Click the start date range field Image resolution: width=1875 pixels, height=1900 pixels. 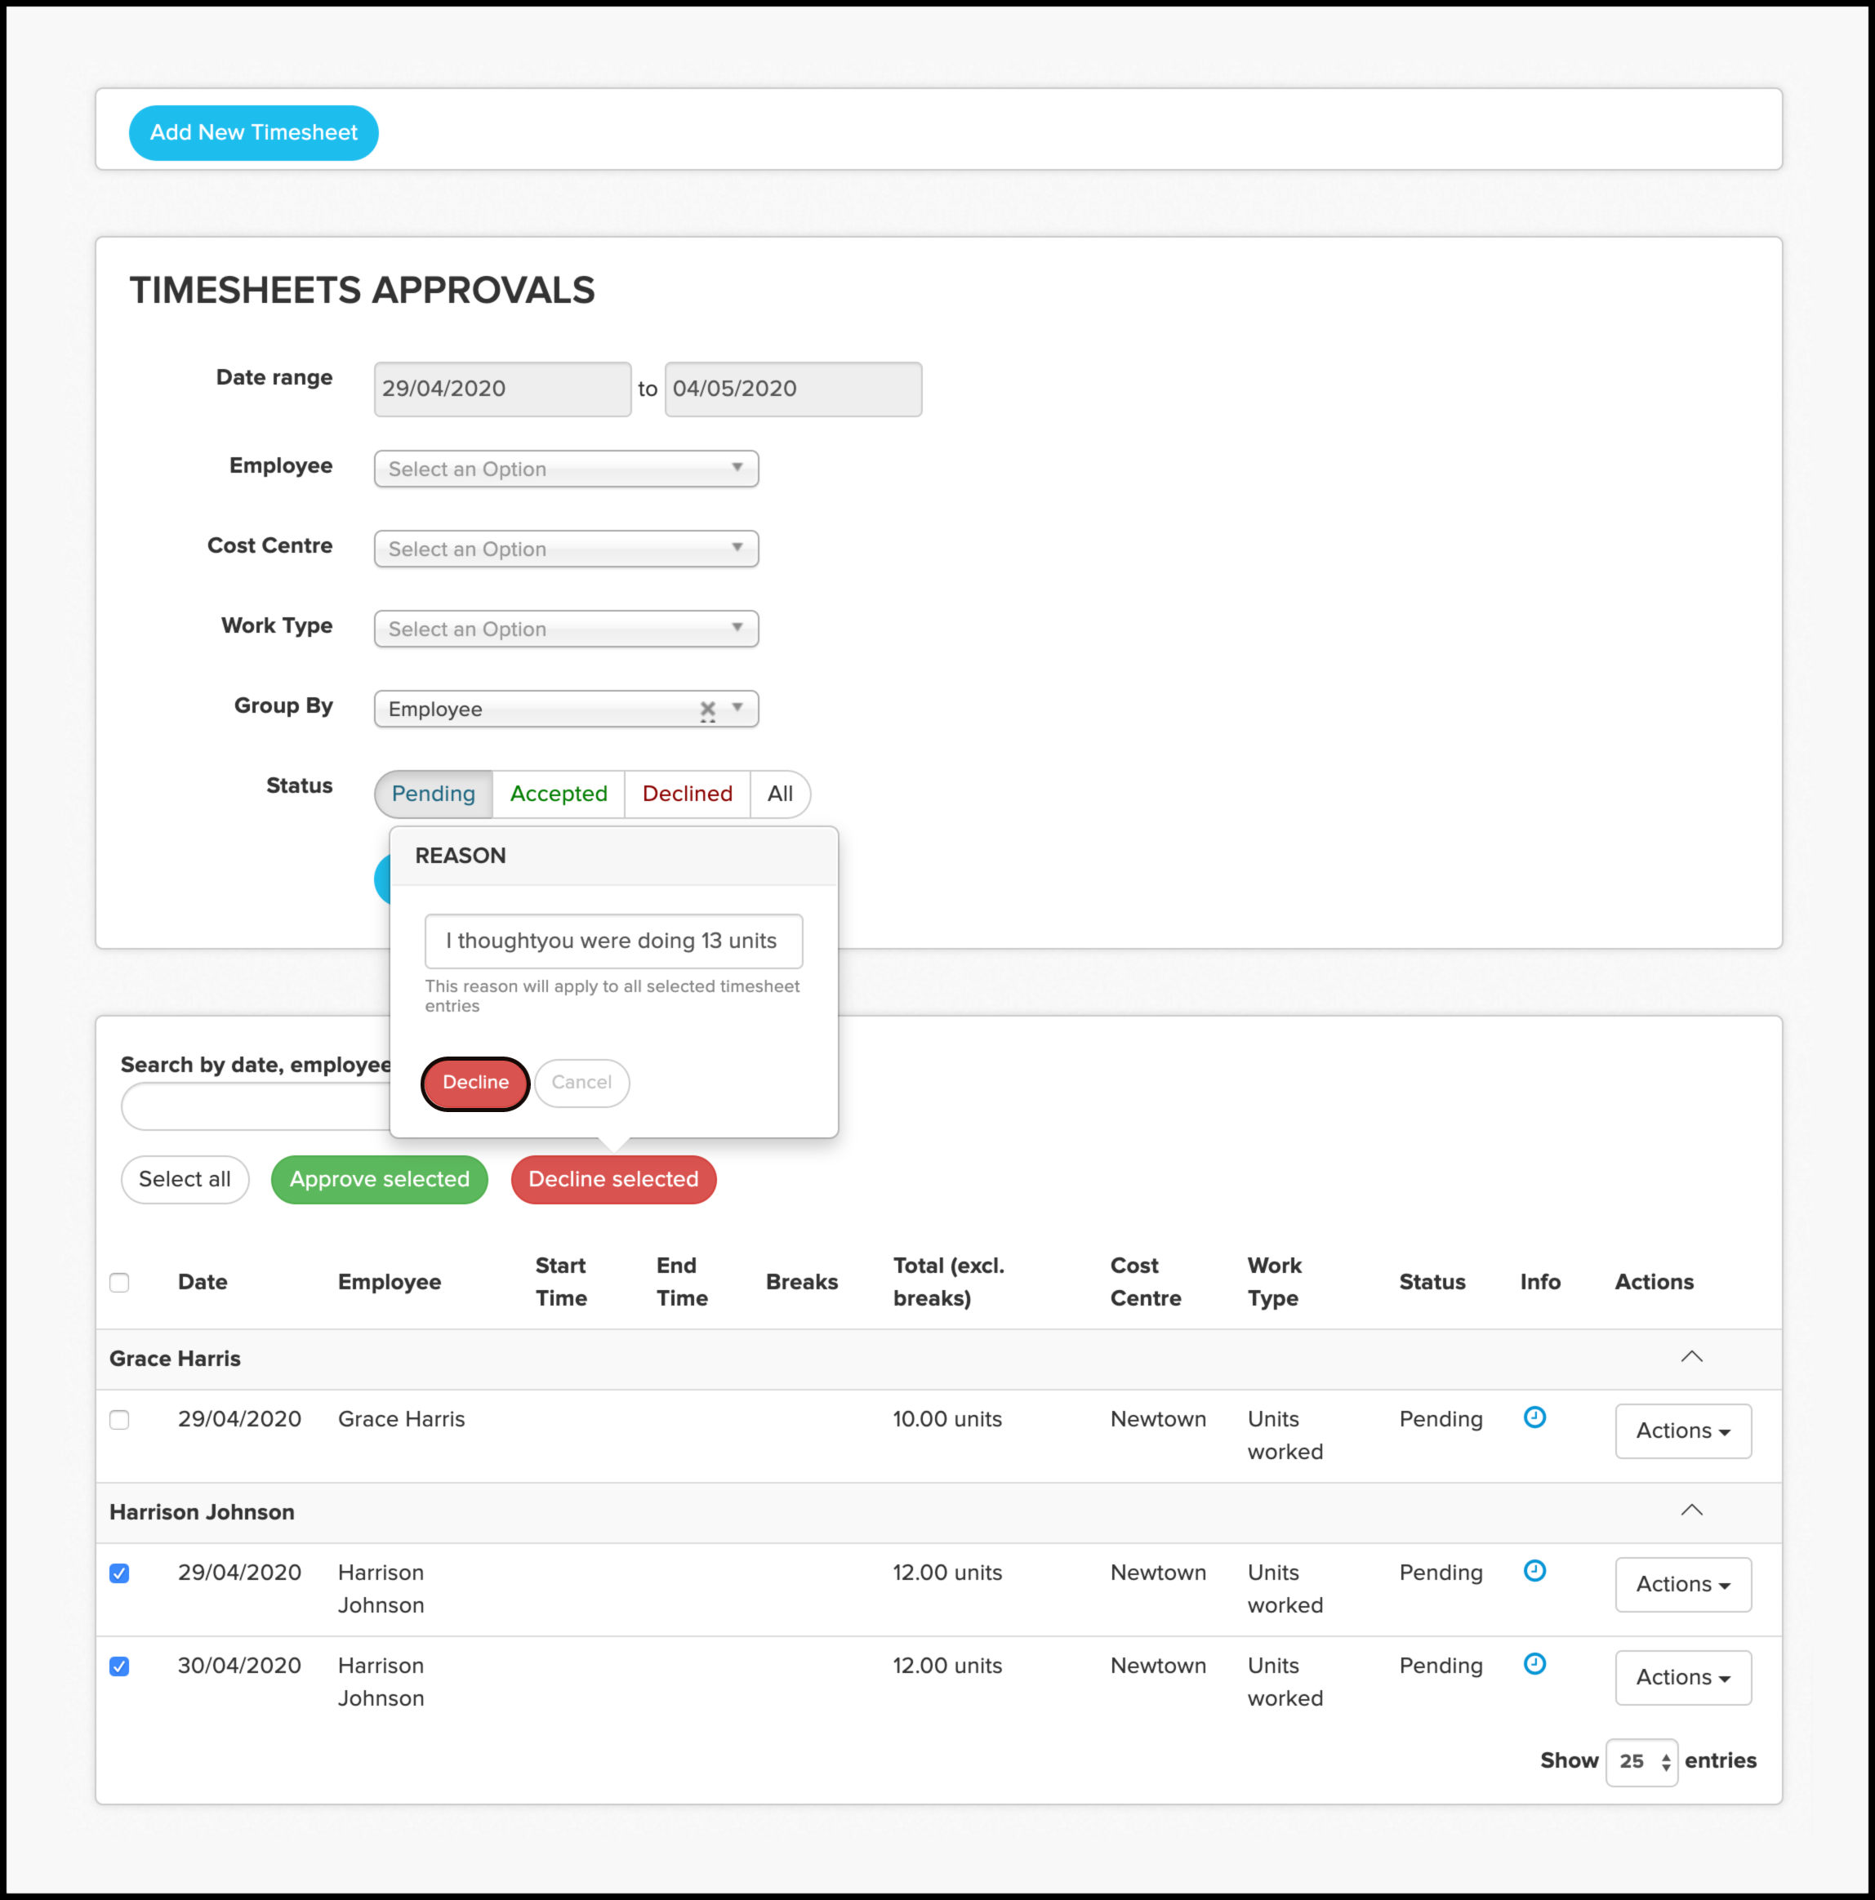(x=501, y=389)
